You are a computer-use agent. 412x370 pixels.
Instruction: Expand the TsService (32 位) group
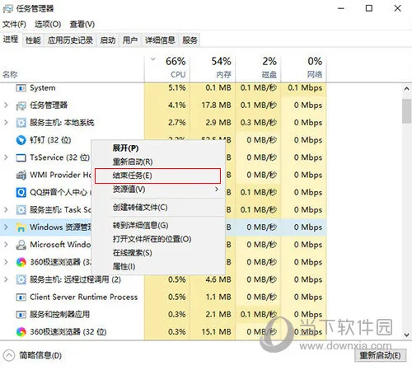(6, 157)
